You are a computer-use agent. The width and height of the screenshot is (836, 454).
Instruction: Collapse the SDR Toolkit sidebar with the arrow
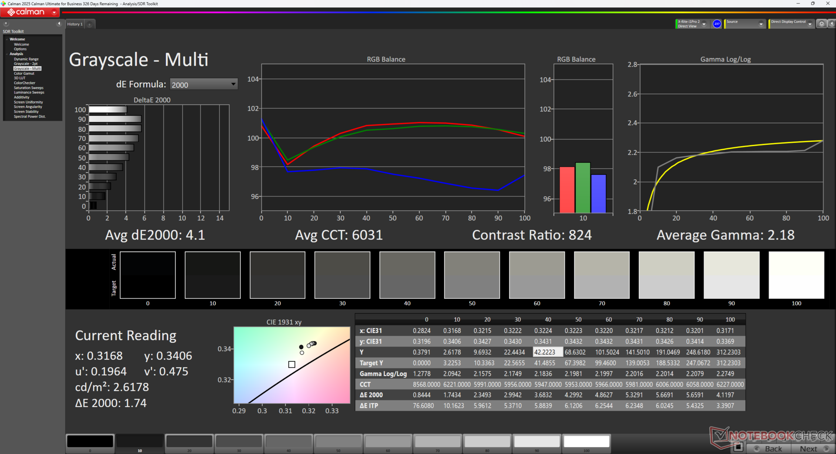(59, 23)
